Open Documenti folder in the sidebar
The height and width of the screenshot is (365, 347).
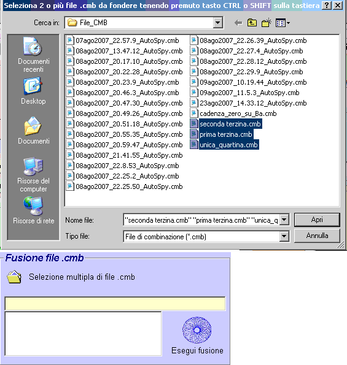(x=33, y=130)
